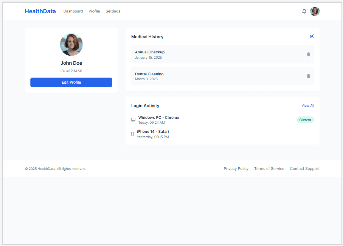
Task: Click the Current session badge
Action: pyautogui.click(x=305, y=120)
